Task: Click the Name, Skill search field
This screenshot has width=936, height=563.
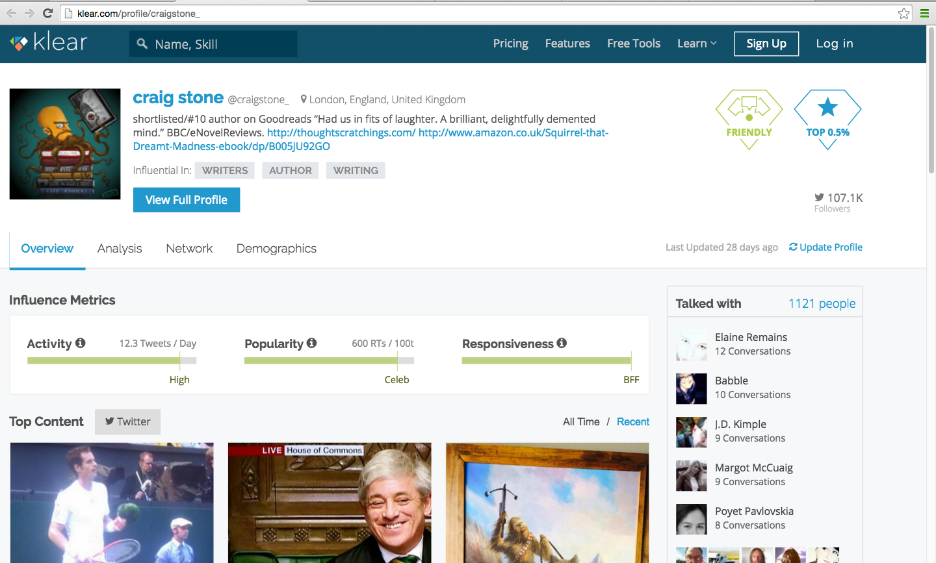Action: click(x=213, y=44)
